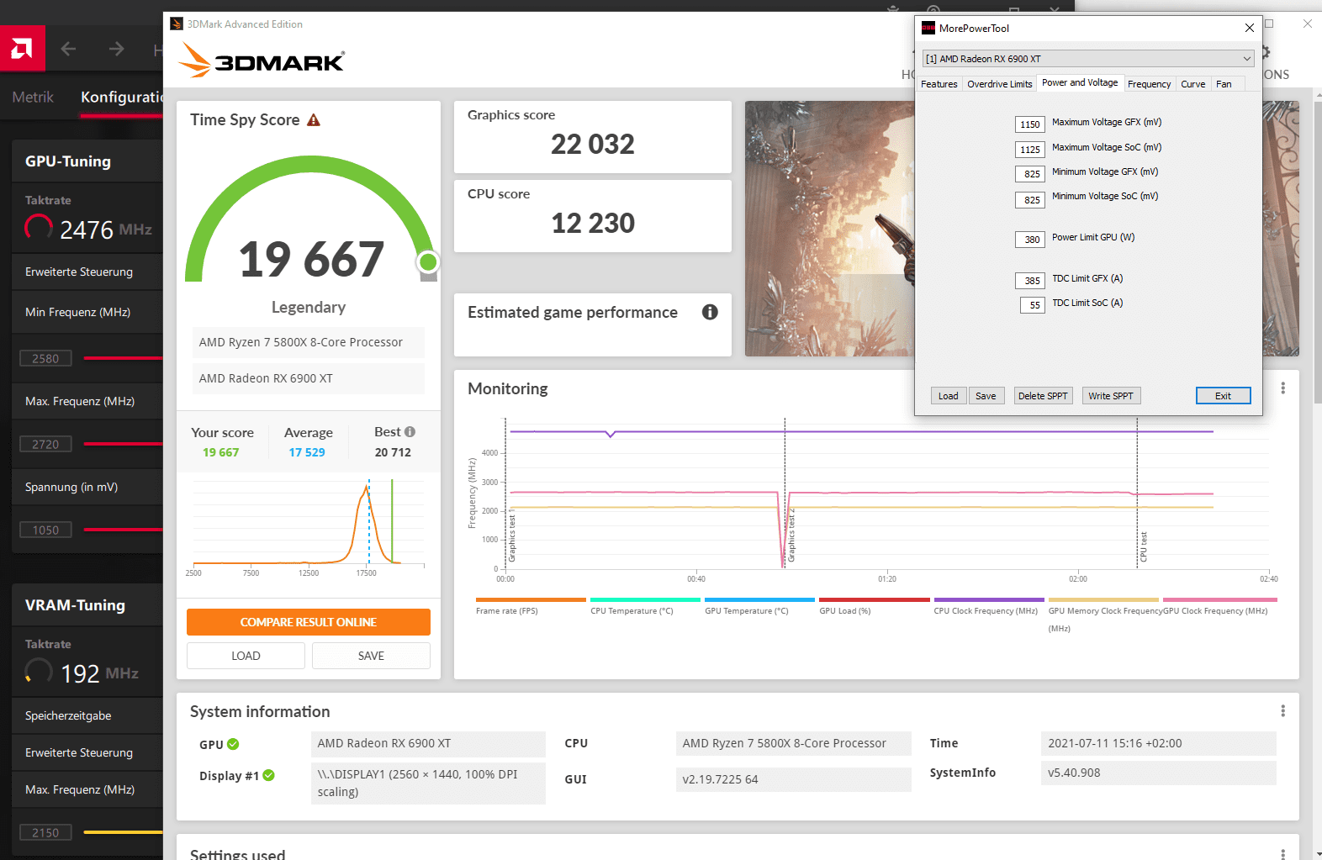
Task: Open the Frequency tab
Action: (x=1149, y=84)
